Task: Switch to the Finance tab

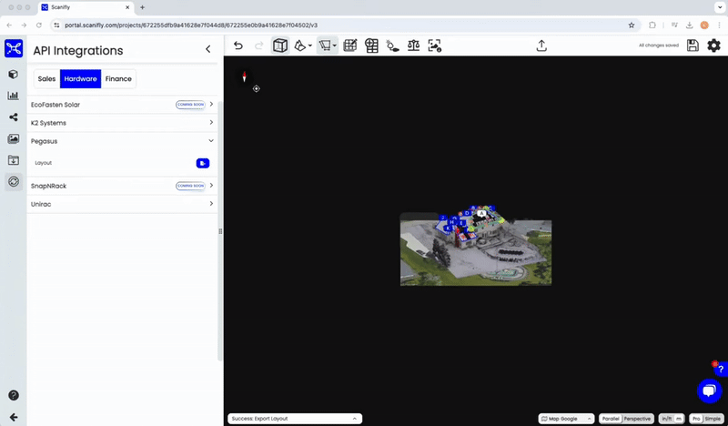Action: (118, 79)
